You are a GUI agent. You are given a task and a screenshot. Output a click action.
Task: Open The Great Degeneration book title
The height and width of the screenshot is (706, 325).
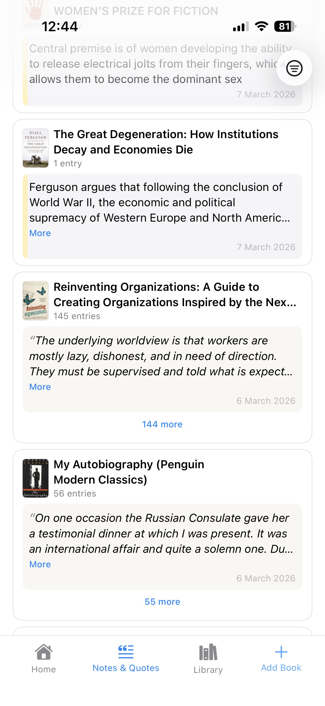pos(166,142)
